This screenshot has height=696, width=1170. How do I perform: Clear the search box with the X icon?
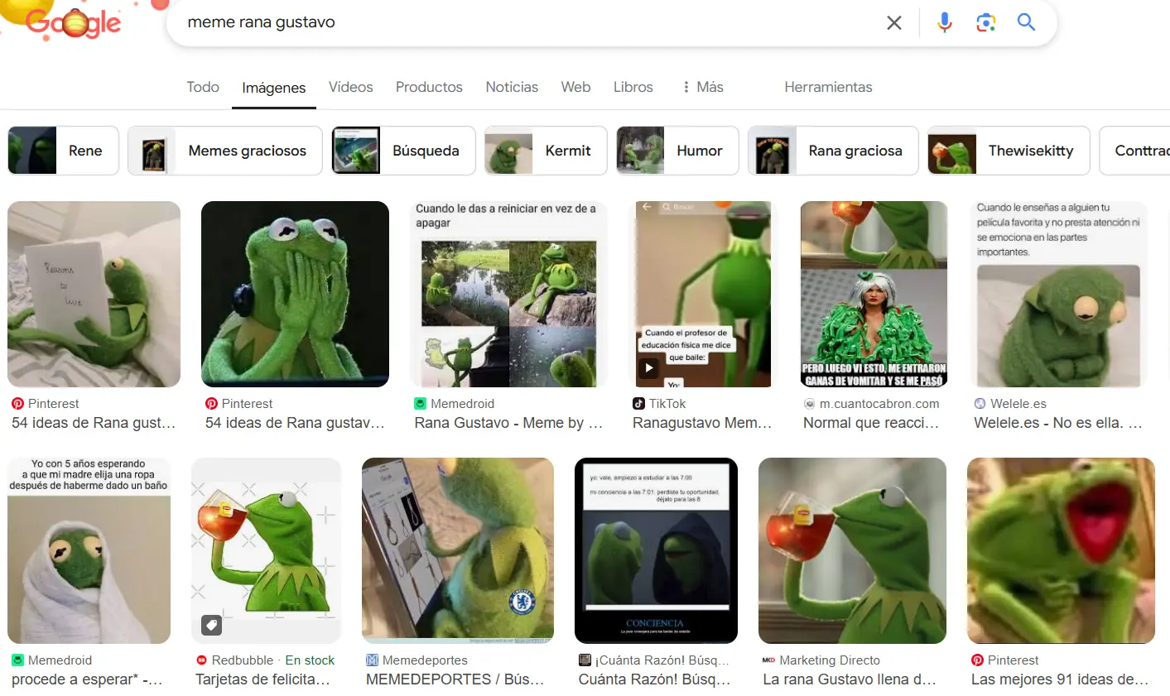click(x=894, y=23)
